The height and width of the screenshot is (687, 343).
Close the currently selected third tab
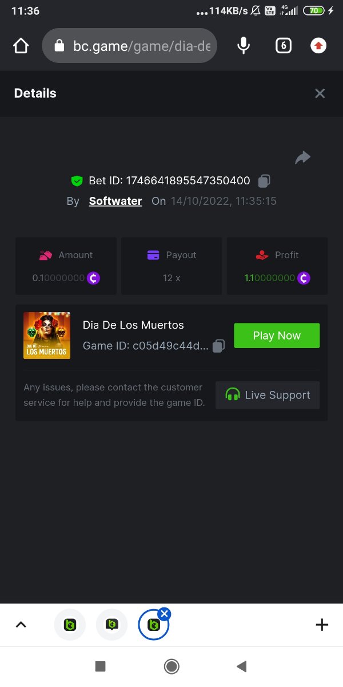point(165,614)
